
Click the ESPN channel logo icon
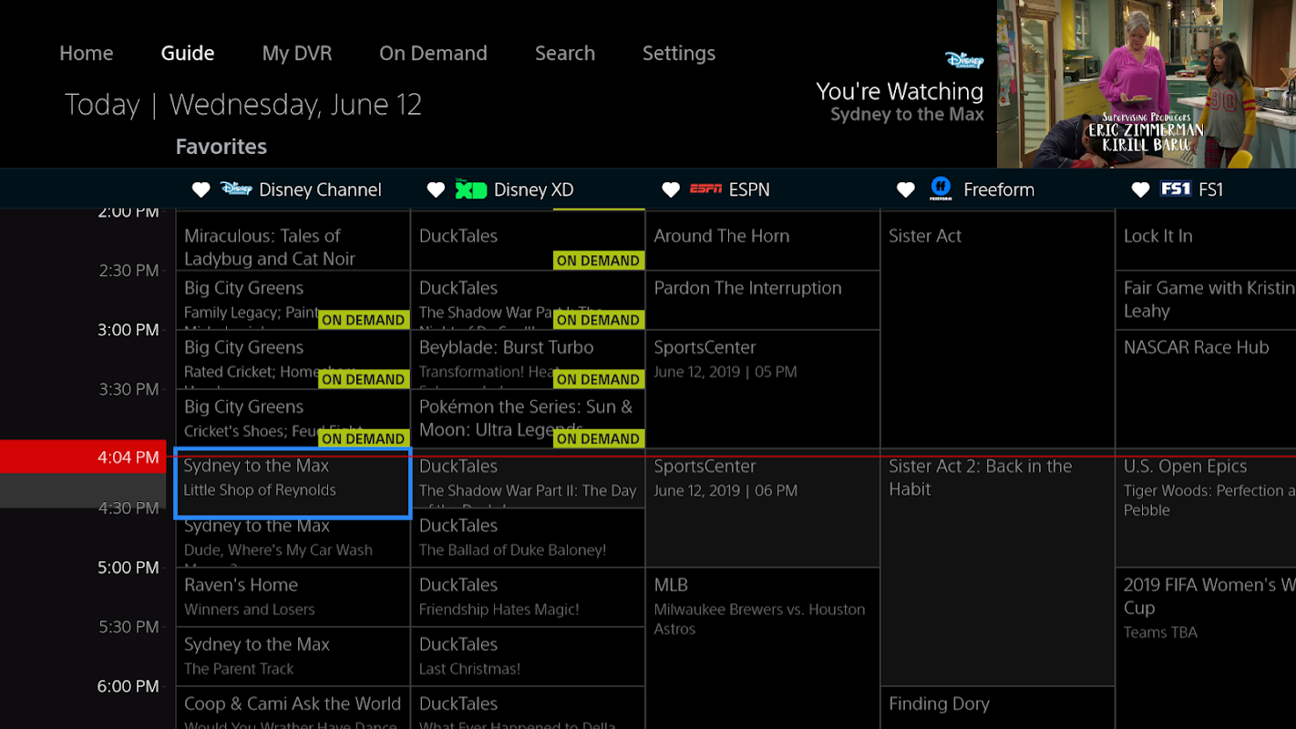coord(705,190)
